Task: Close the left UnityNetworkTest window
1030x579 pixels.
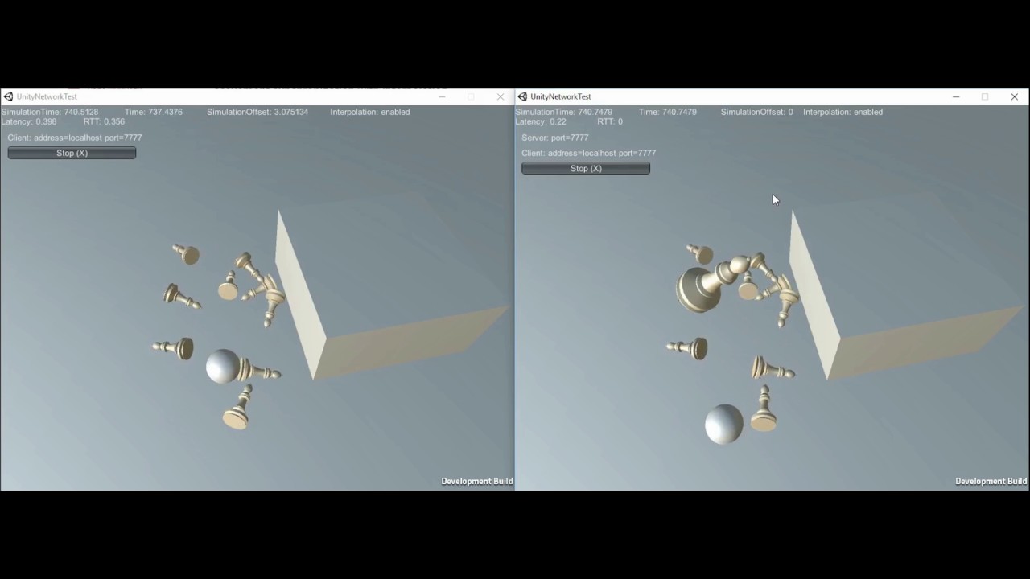Action: click(501, 96)
